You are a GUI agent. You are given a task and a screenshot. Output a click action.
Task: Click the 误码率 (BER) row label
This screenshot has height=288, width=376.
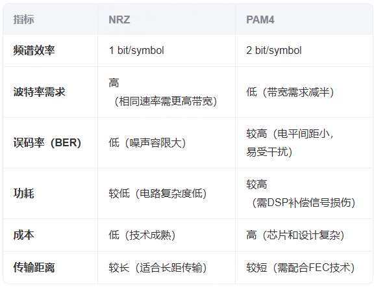click(x=47, y=143)
